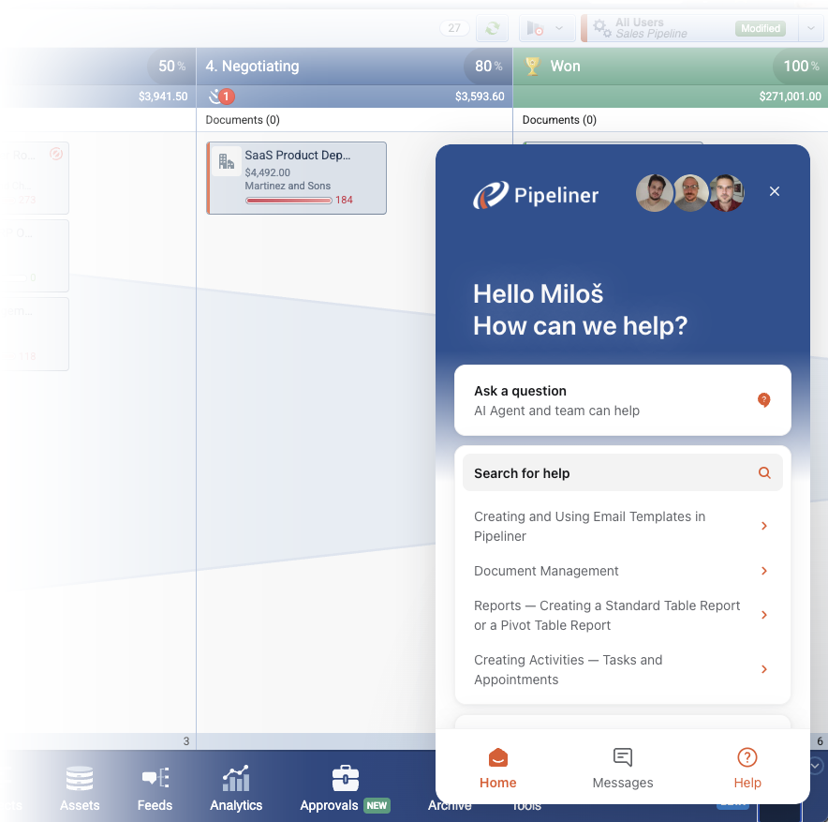
Task: Click the Search for help input field
Action: coord(609,472)
